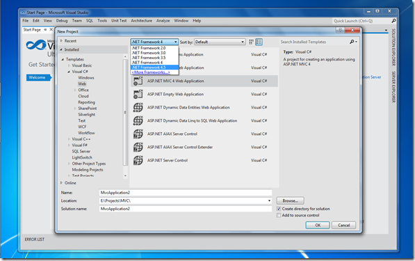Enable Add to source control checkbox

[279, 215]
